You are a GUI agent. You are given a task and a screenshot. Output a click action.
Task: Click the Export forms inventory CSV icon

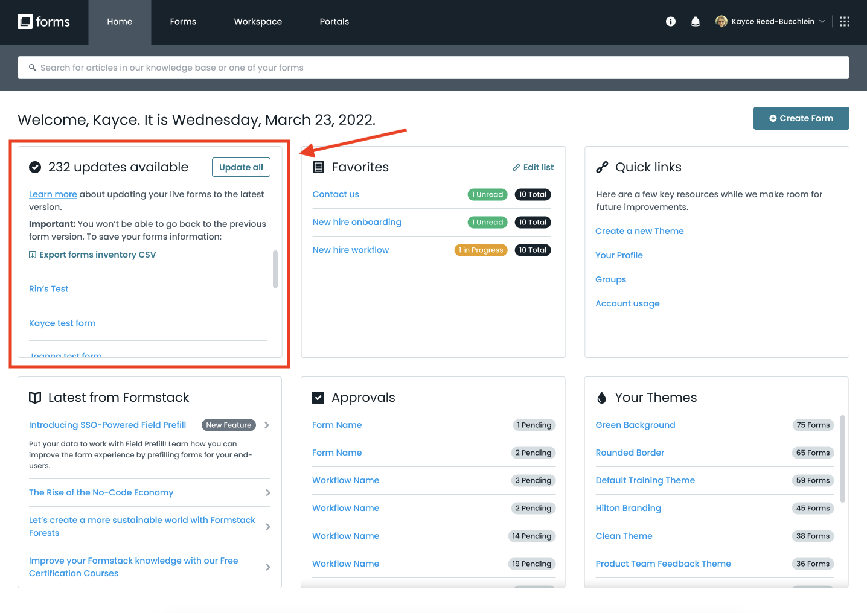click(33, 255)
